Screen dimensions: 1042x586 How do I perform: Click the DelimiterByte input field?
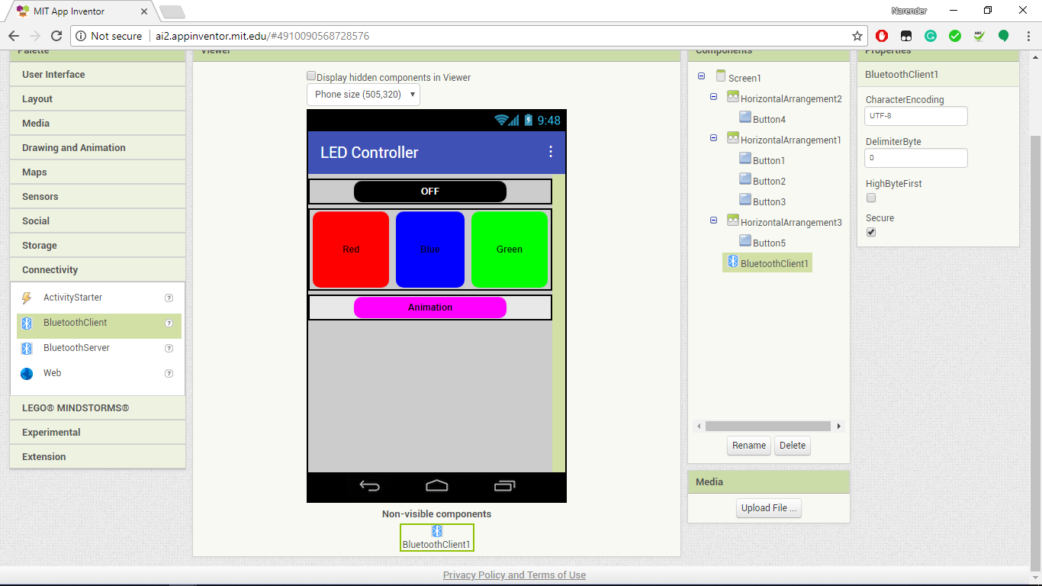click(916, 158)
